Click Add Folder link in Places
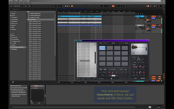 coord(14,49)
